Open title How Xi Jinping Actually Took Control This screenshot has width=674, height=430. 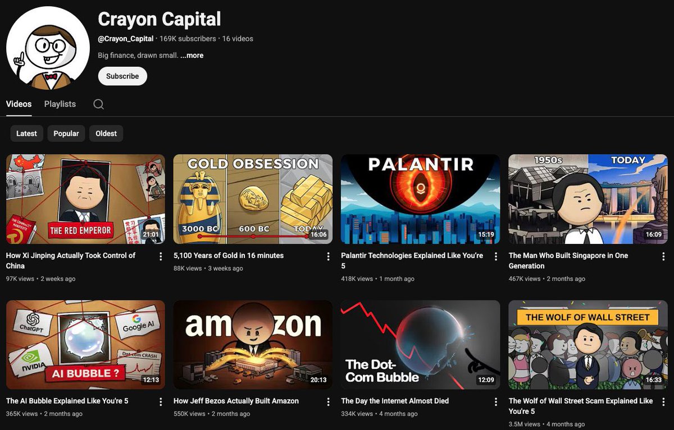point(71,261)
